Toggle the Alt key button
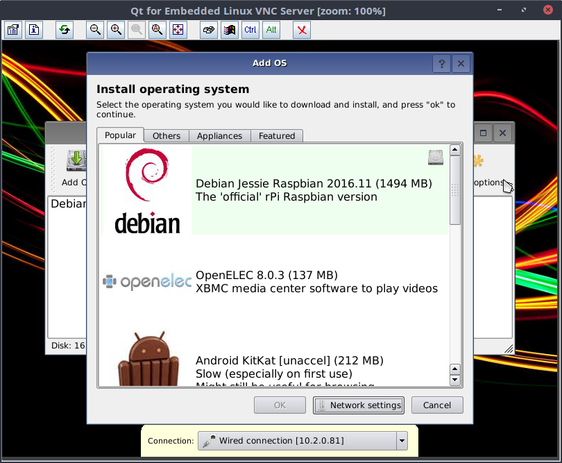This screenshot has width=562, height=463. [x=271, y=30]
